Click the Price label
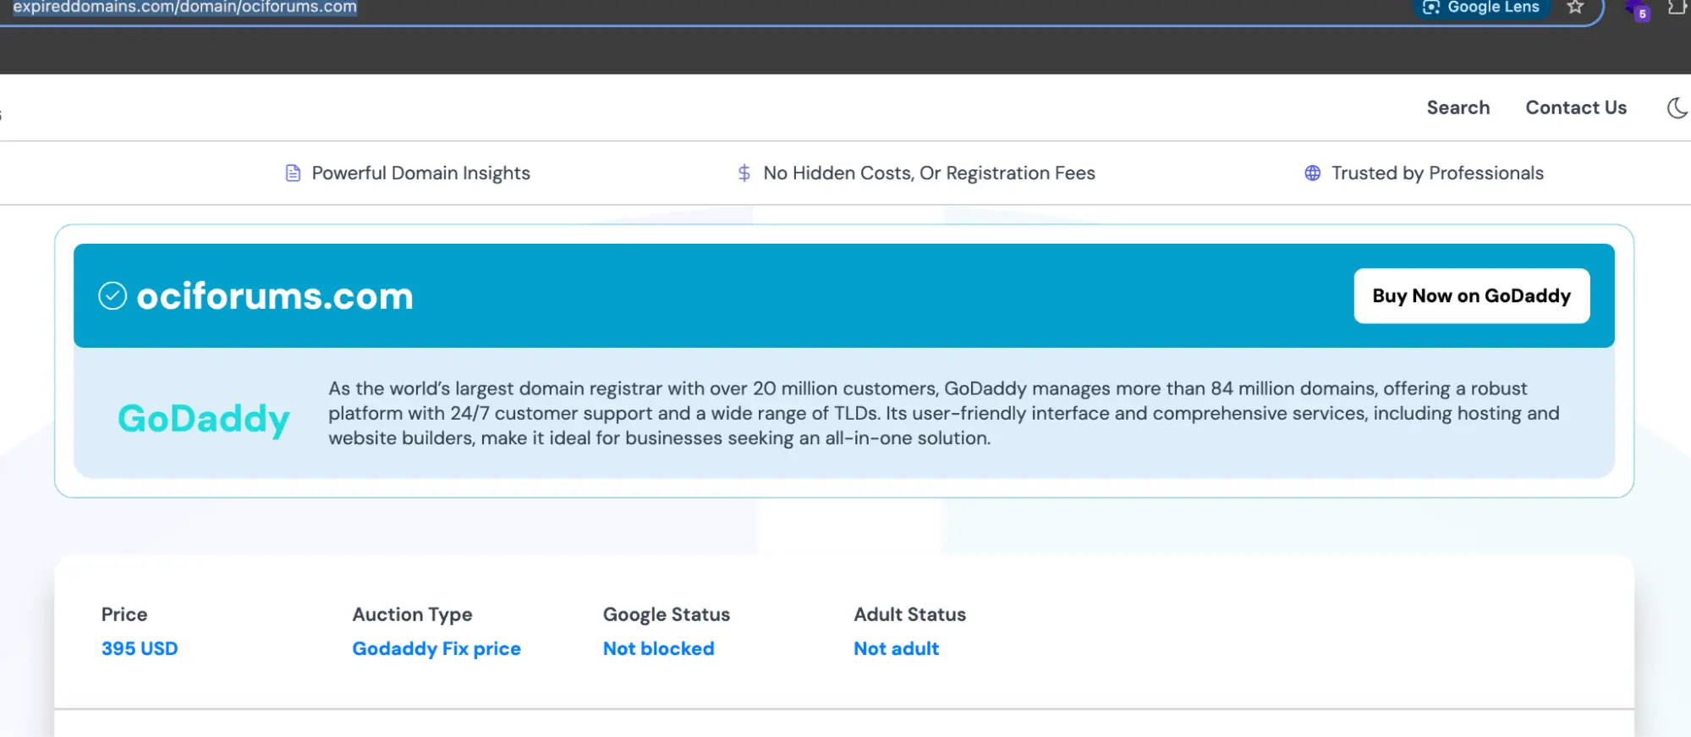This screenshot has height=737, width=1691. pos(124,614)
